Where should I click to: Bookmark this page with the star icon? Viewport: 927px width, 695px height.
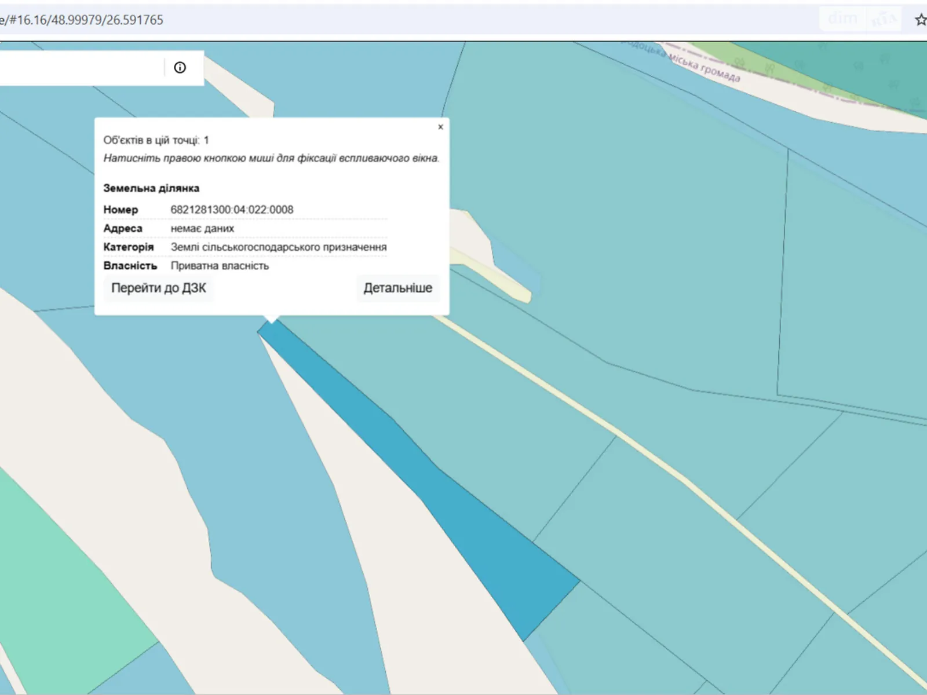[920, 20]
